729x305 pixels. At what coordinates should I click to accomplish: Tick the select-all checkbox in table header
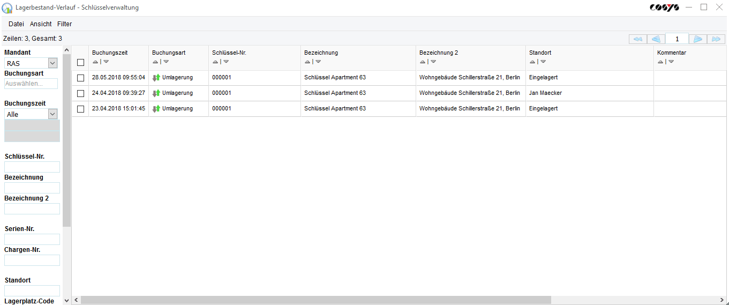click(81, 62)
